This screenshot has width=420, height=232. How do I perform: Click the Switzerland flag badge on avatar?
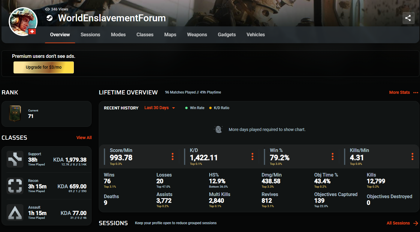(32, 31)
